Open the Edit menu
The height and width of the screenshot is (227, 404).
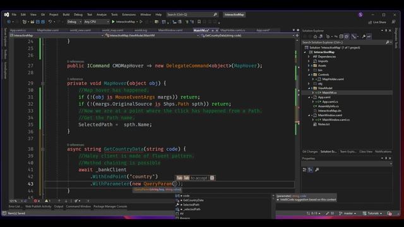pos(23,15)
